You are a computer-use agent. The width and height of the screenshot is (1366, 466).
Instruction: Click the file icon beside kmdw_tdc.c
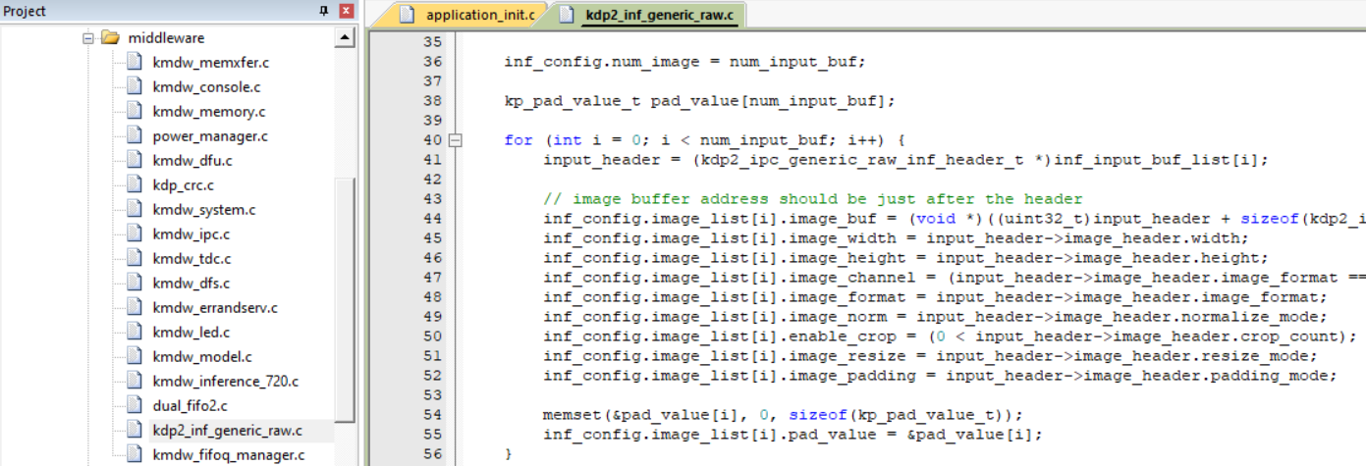click(x=135, y=259)
